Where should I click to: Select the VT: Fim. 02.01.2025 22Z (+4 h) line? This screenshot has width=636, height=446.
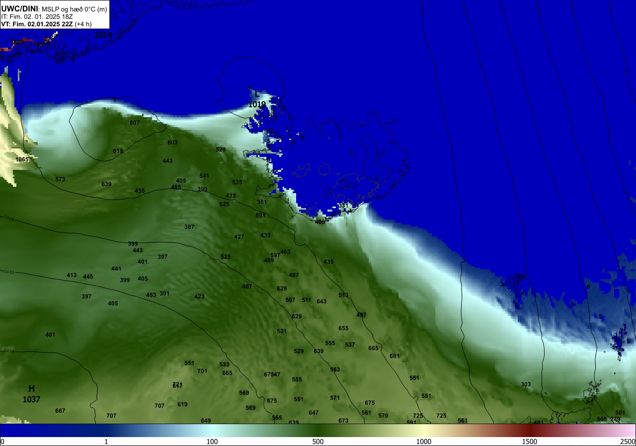pyautogui.click(x=46, y=24)
